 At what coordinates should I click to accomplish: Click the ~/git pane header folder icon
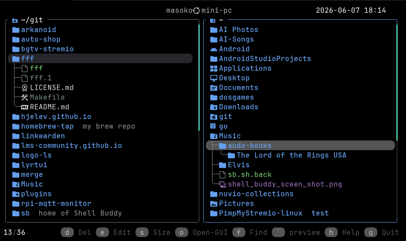[15, 21]
